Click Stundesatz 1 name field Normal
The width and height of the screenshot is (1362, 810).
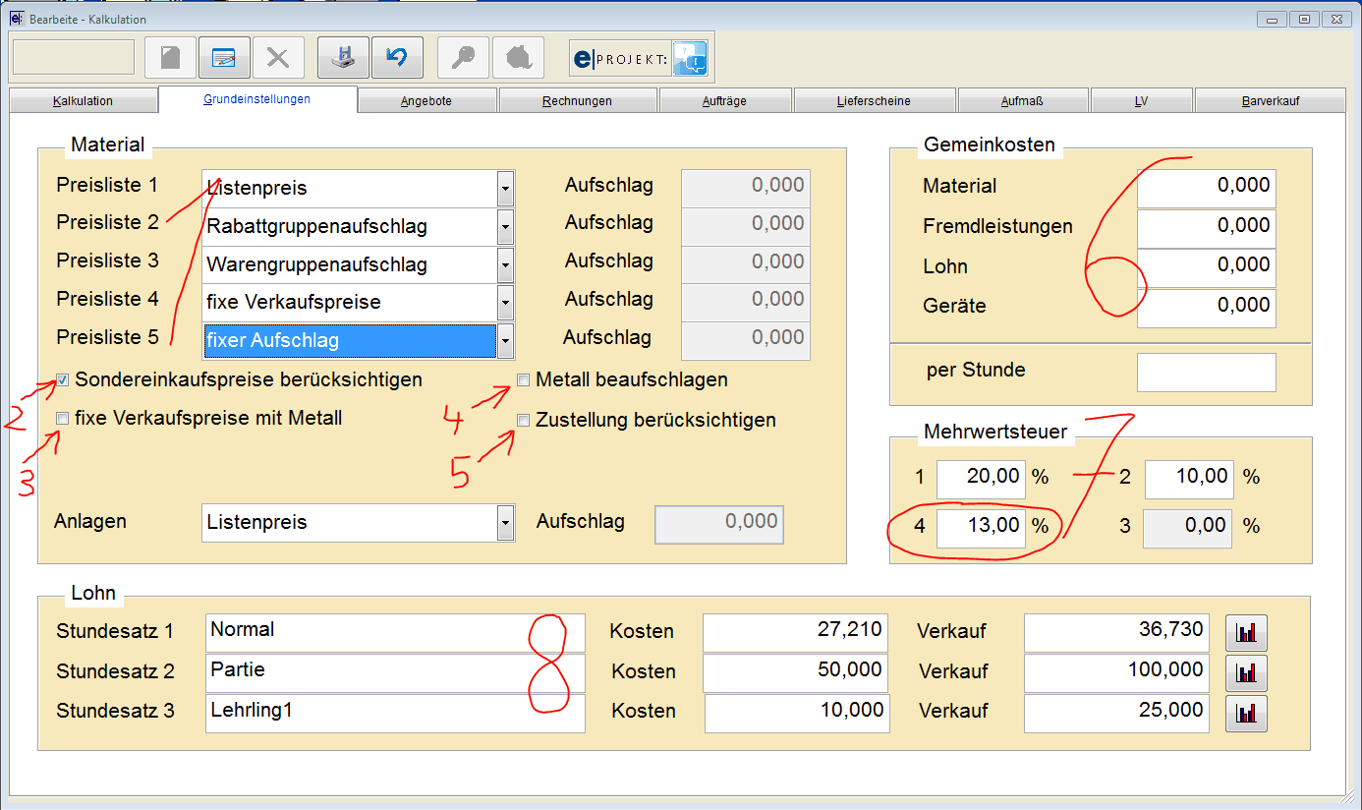(x=395, y=633)
